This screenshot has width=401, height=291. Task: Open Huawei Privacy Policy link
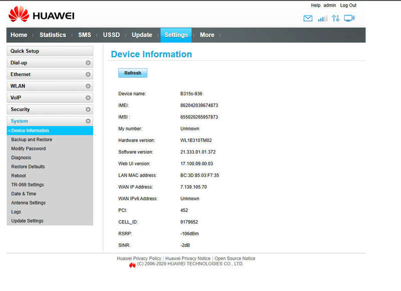[139, 258]
